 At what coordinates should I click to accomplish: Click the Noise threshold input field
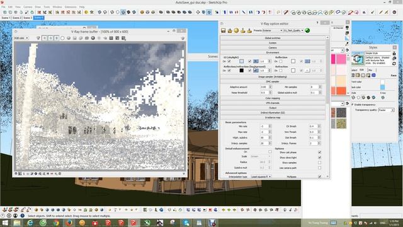(x=264, y=93)
